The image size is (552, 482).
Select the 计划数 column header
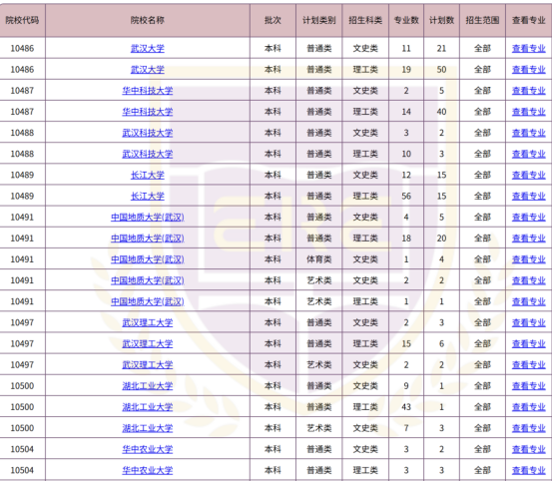441,20
